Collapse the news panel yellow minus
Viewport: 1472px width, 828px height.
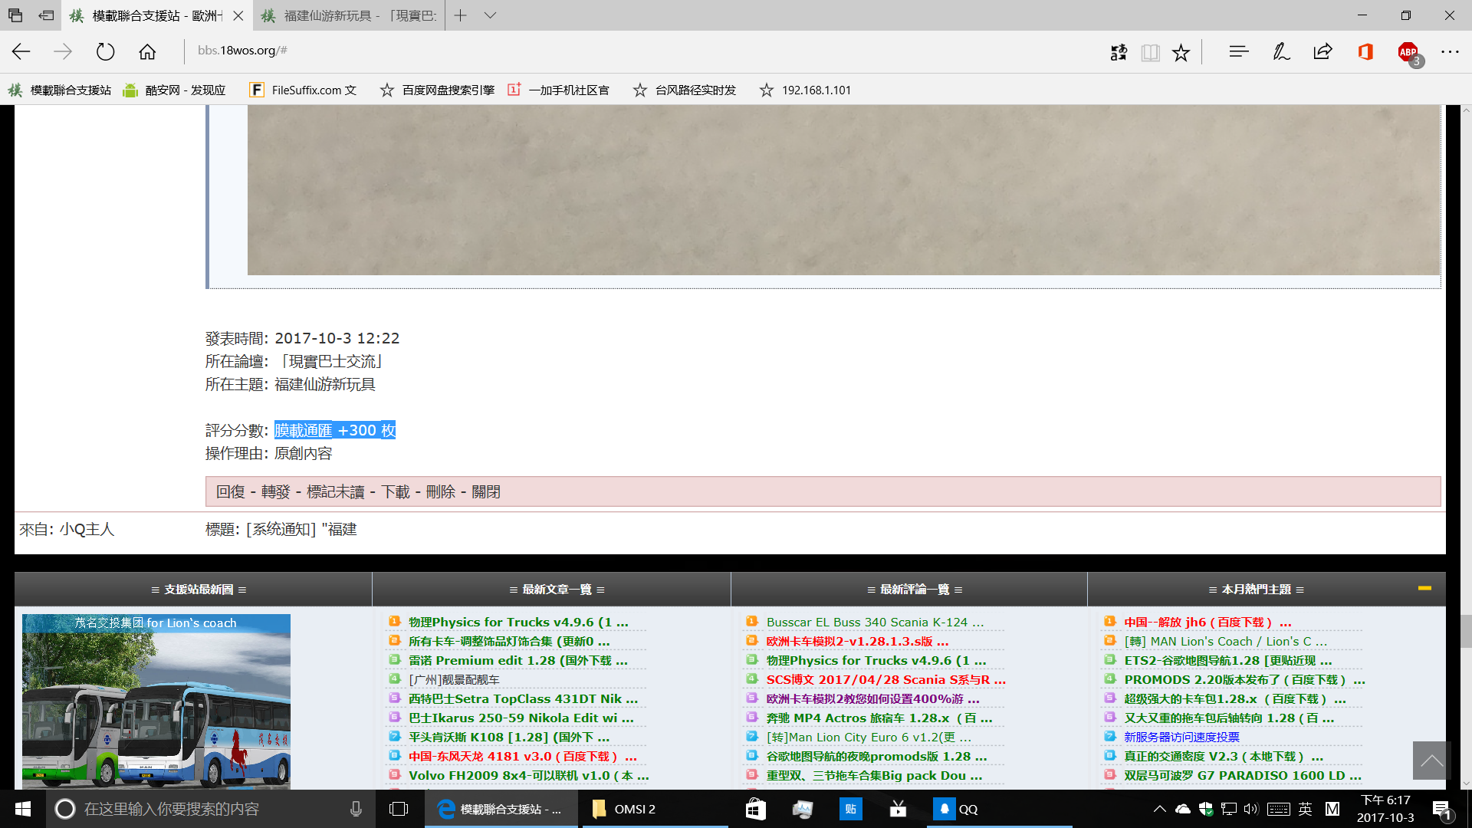tap(1424, 588)
